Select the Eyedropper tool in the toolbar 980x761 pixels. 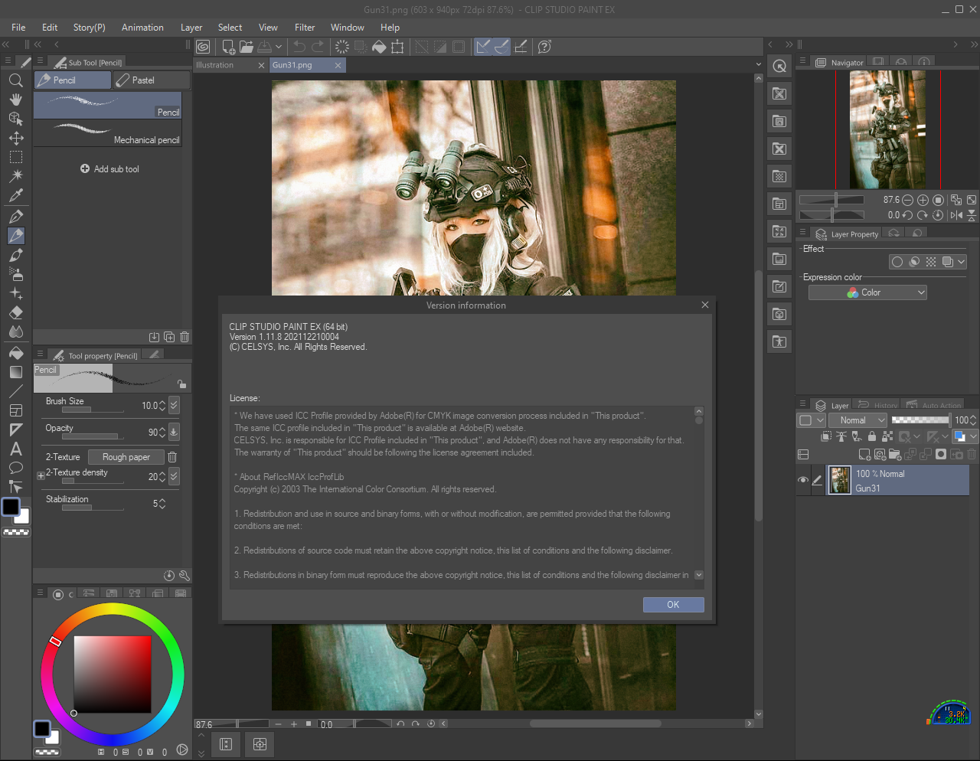[x=15, y=194]
